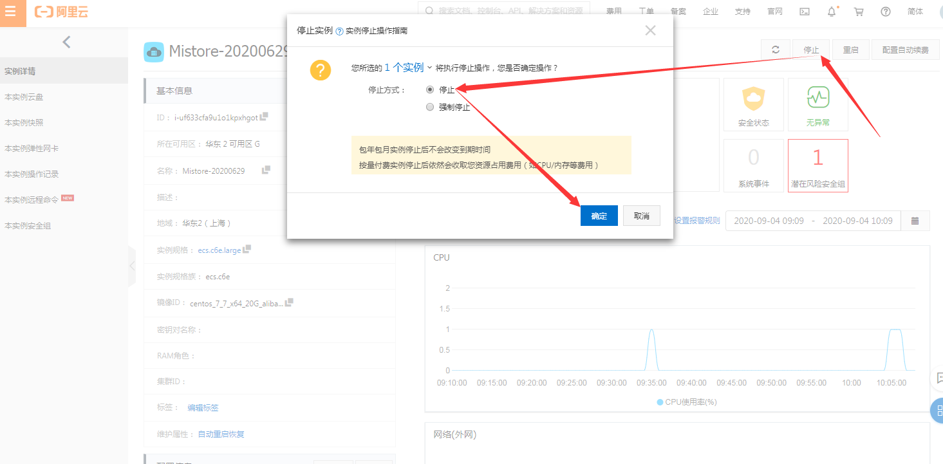Open the hamburger menu in top-left corner
This screenshot has width=943, height=464.
11,12
